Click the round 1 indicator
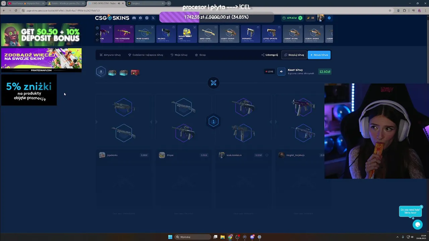 pyautogui.click(x=213, y=122)
